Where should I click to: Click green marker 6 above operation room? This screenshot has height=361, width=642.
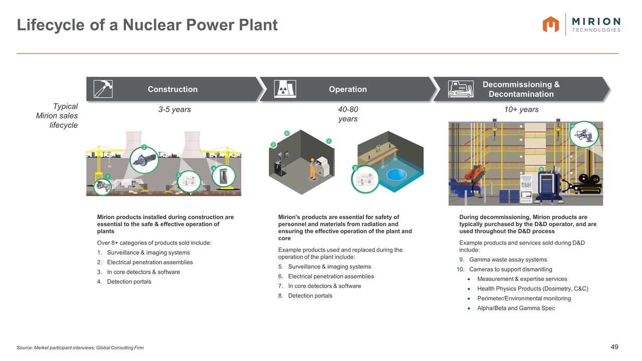pyautogui.click(x=287, y=133)
